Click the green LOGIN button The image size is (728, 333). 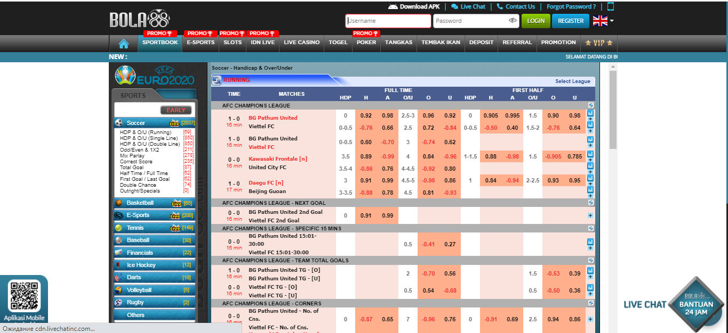tap(536, 21)
